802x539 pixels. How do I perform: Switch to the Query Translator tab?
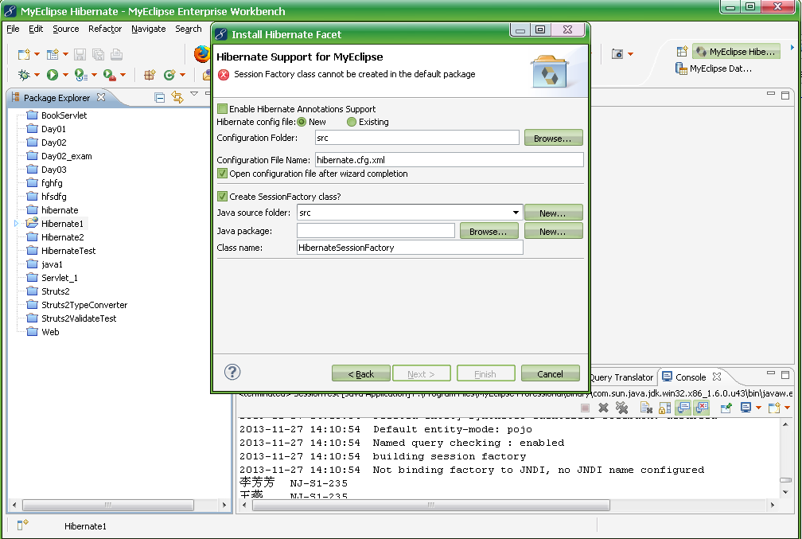(x=621, y=377)
